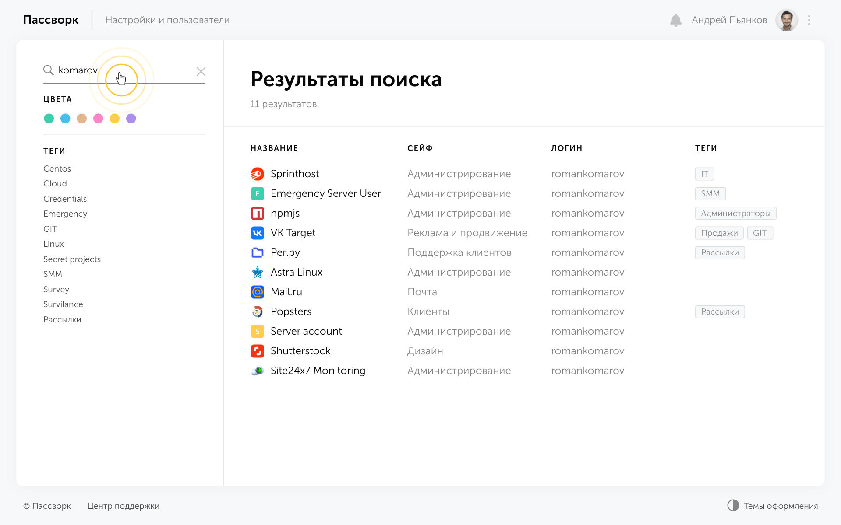Screen dimensions: 841x525
Task: Click the Site24x7 Monitoring icon
Action: [x=258, y=371]
